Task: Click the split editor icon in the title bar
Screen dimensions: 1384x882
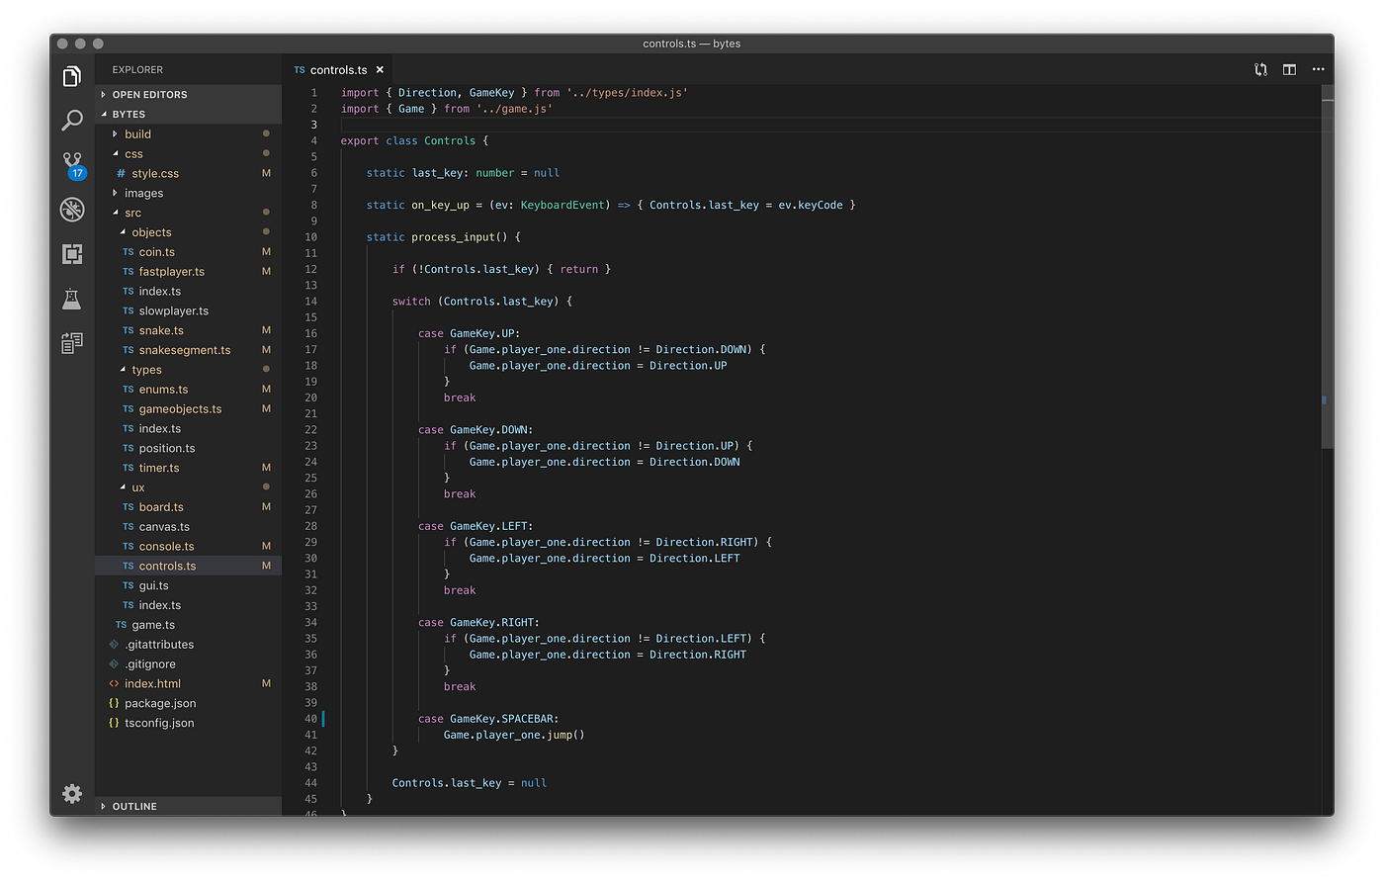Action: point(1288,69)
